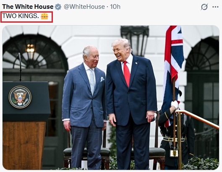Click the gold stair handrail
This screenshot has height=172, width=222.
(x=198, y=119)
